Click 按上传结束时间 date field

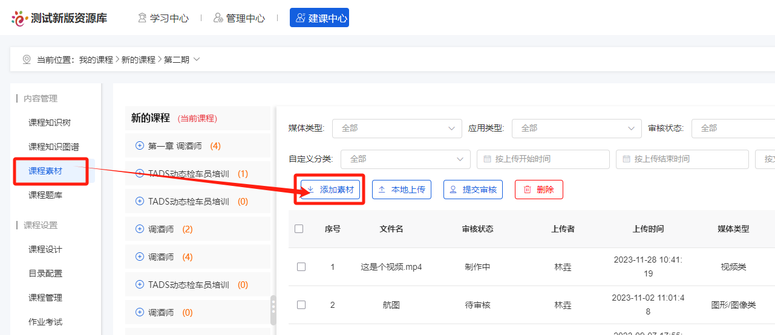[682, 159]
